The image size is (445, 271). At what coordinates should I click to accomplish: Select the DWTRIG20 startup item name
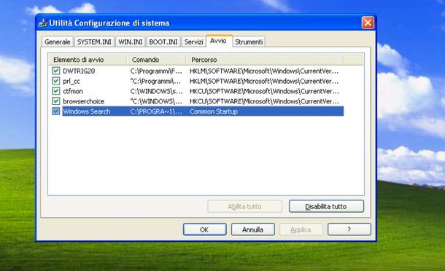79,71
